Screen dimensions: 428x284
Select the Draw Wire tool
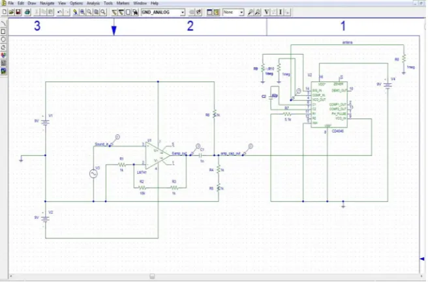[114, 12]
